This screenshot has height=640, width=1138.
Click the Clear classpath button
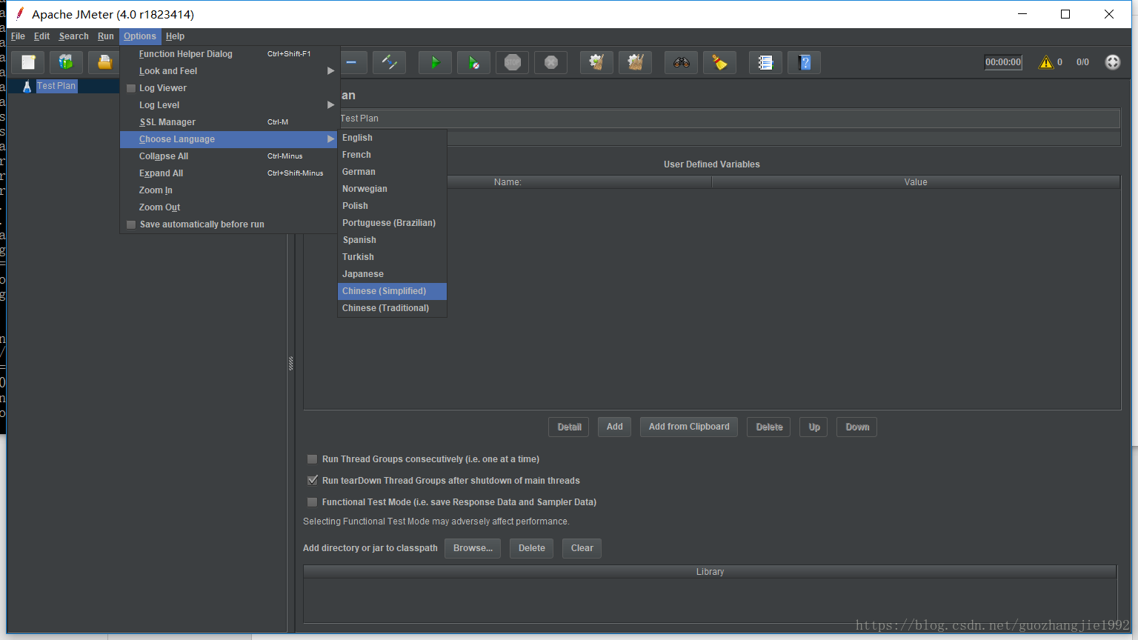[582, 548]
